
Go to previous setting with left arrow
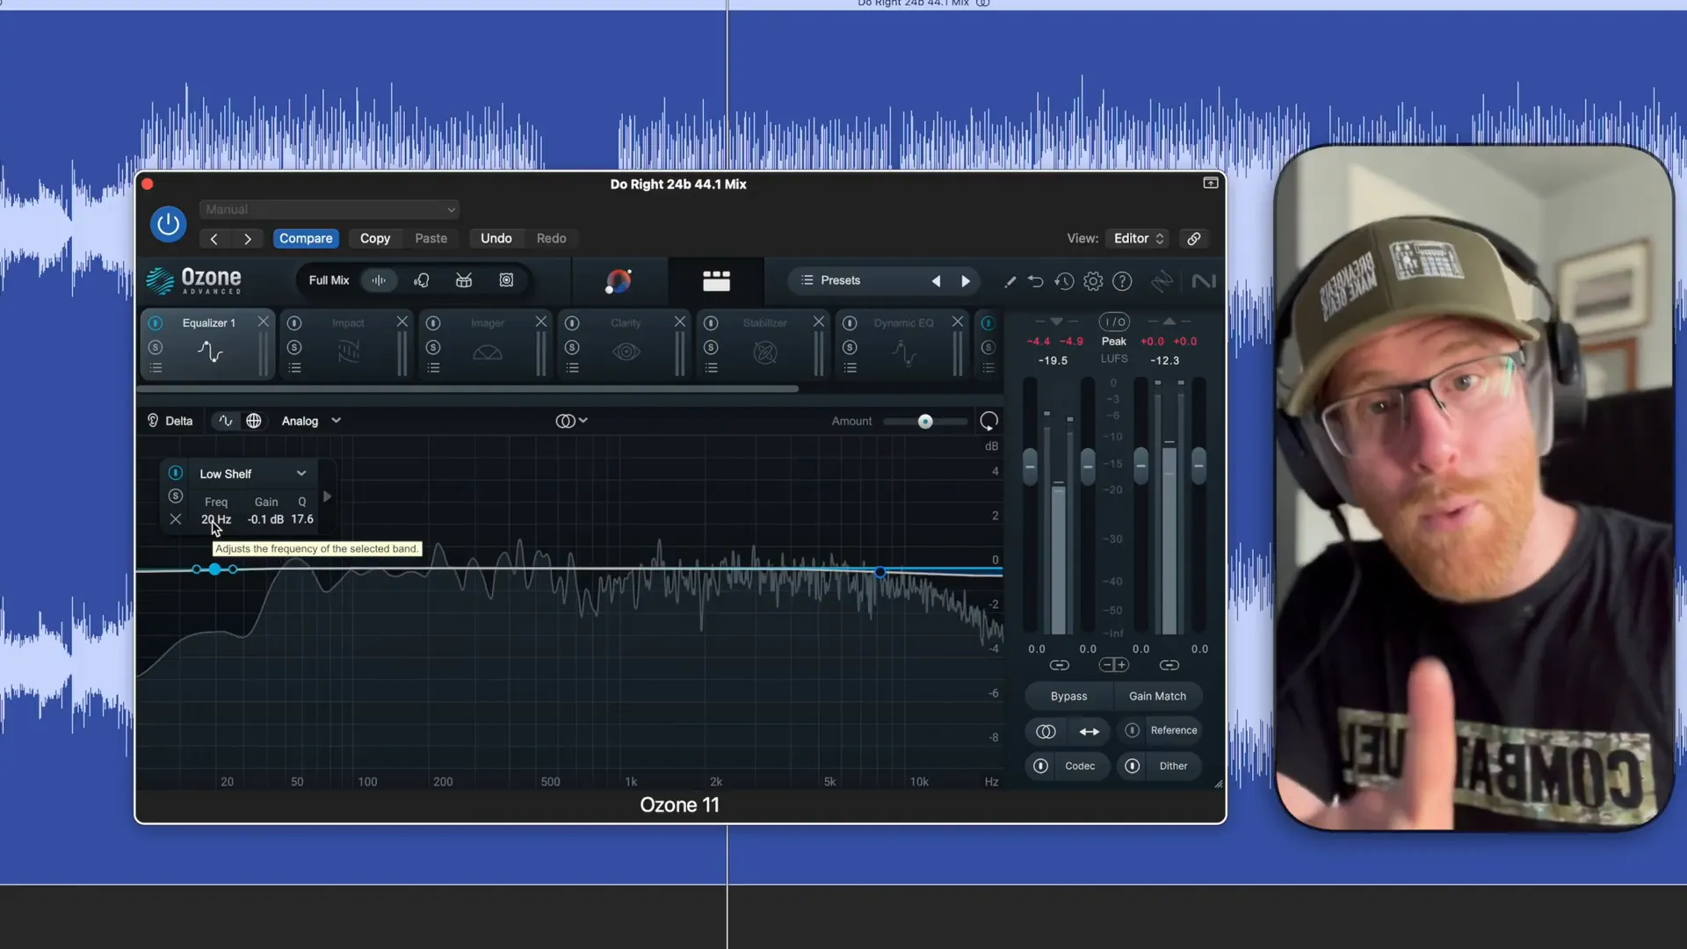point(214,238)
